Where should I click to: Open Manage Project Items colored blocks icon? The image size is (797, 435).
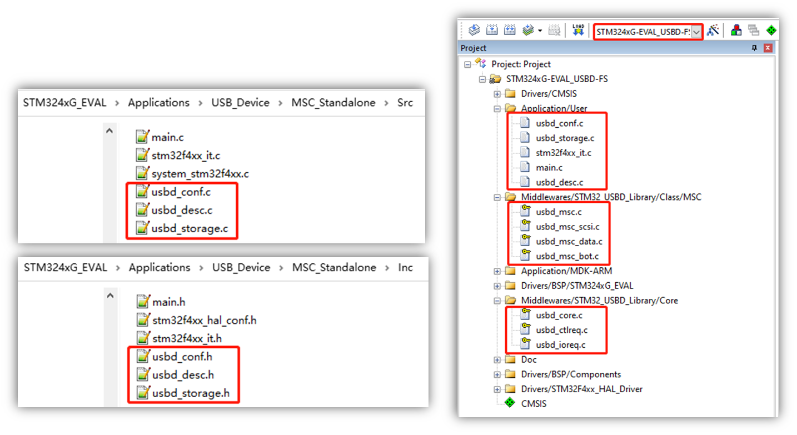(736, 31)
